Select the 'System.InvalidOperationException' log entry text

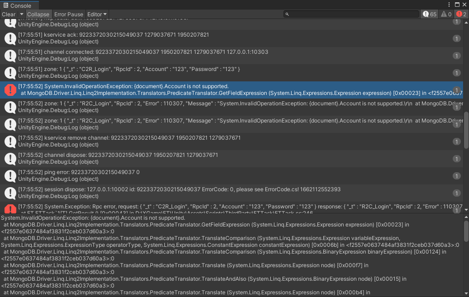123,86
